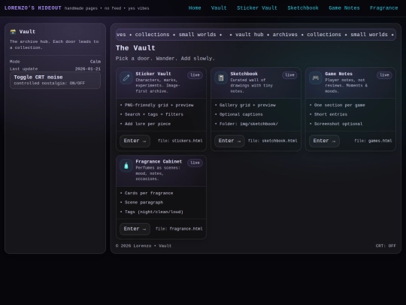Click Enter button on Fragrance Cabinet card
This screenshot has width=406, height=305.
pyautogui.click(x=135, y=229)
